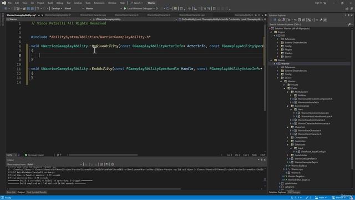Click Switch Views icon in Solution Explorer
355x200 pixels.
tap(283, 20)
